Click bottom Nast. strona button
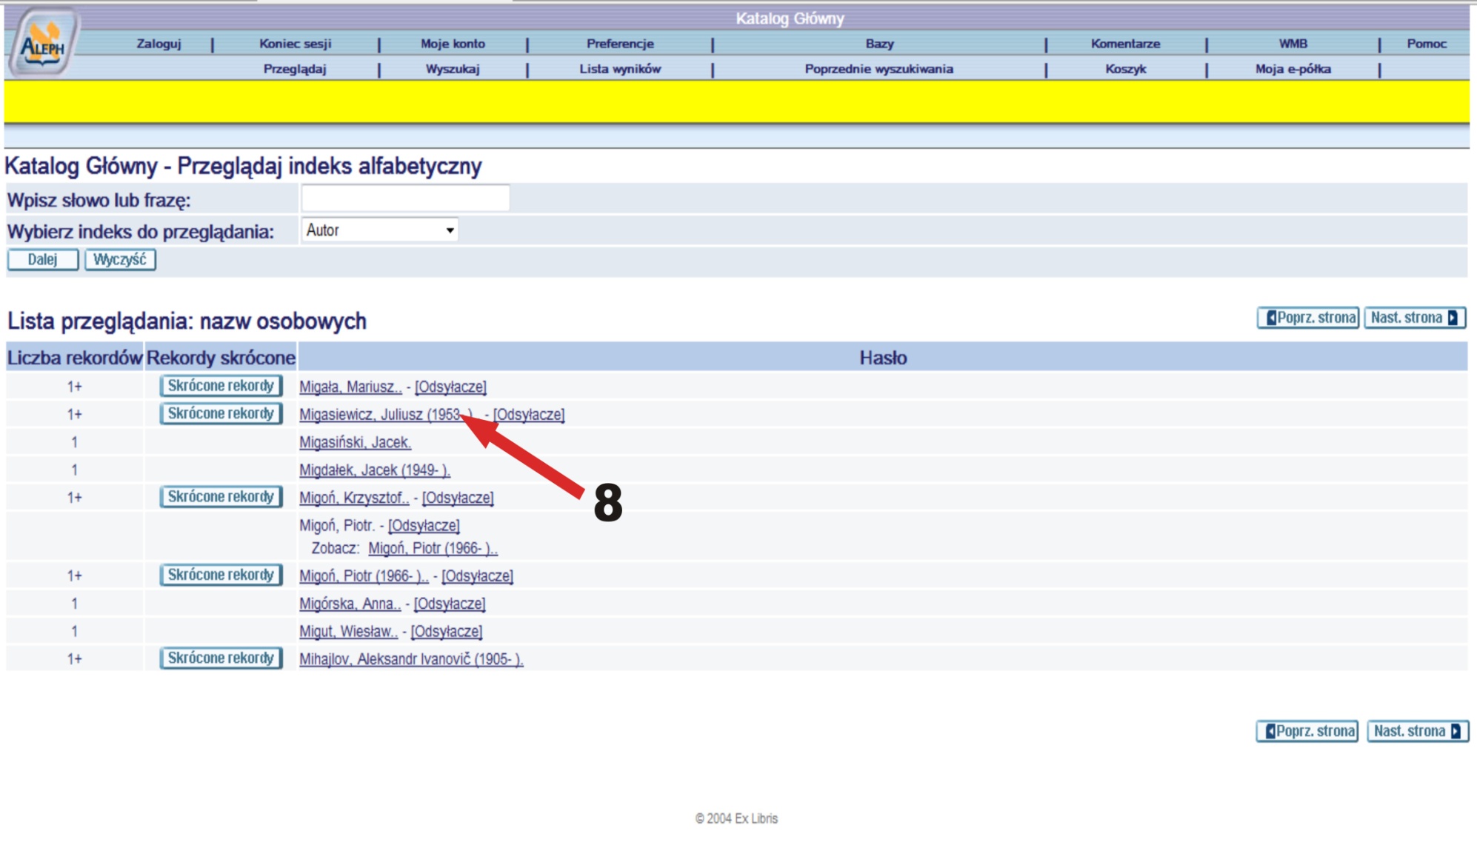The height and width of the screenshot is (851, 1477). pos(1418,731)
